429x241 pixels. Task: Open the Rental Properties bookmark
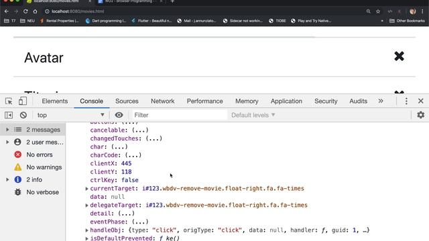60,21
